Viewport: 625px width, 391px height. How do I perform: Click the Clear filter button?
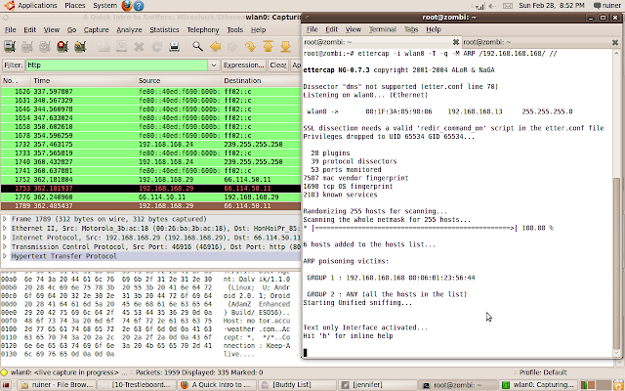[x=277, y=65]
